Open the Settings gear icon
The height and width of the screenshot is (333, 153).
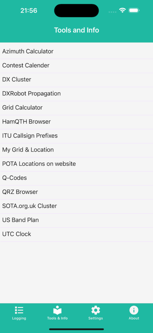96,310
